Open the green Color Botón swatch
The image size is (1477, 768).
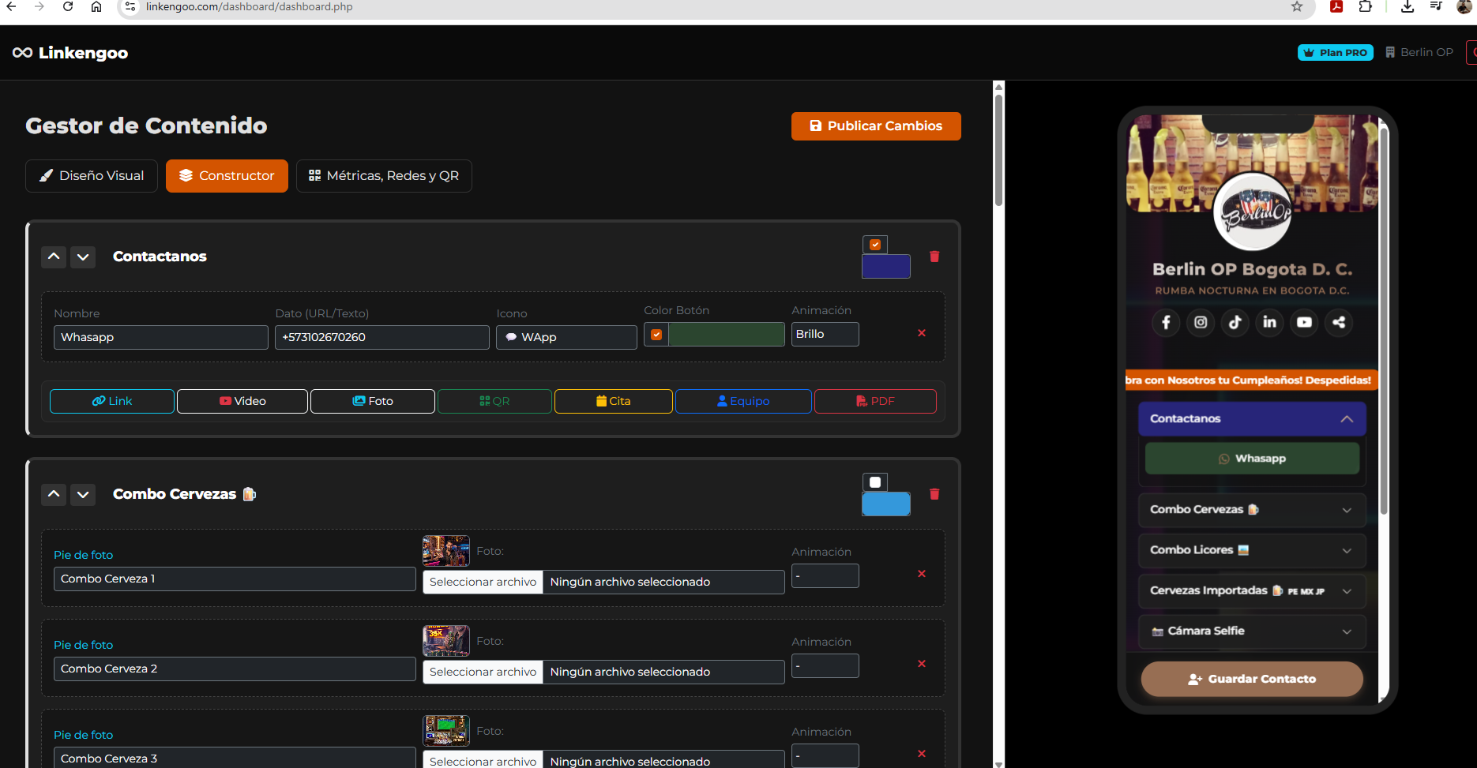click(x=726, y=335)
